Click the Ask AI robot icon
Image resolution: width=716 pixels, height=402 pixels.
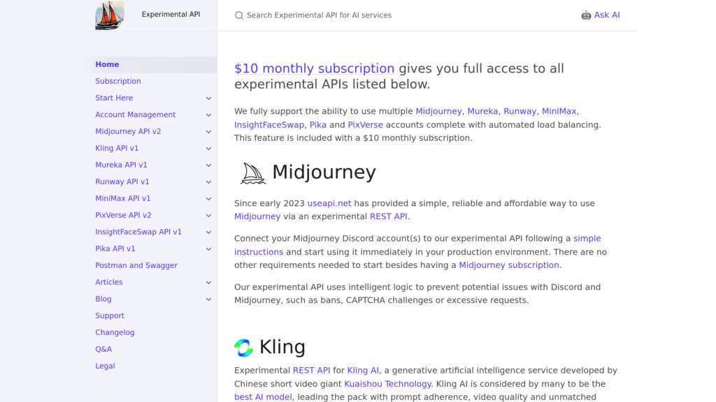pyautogui.click(x=585, y=15)
